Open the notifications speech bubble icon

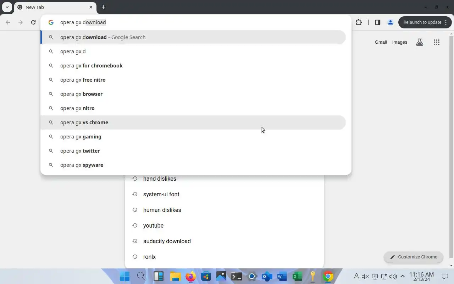point(445,277)
